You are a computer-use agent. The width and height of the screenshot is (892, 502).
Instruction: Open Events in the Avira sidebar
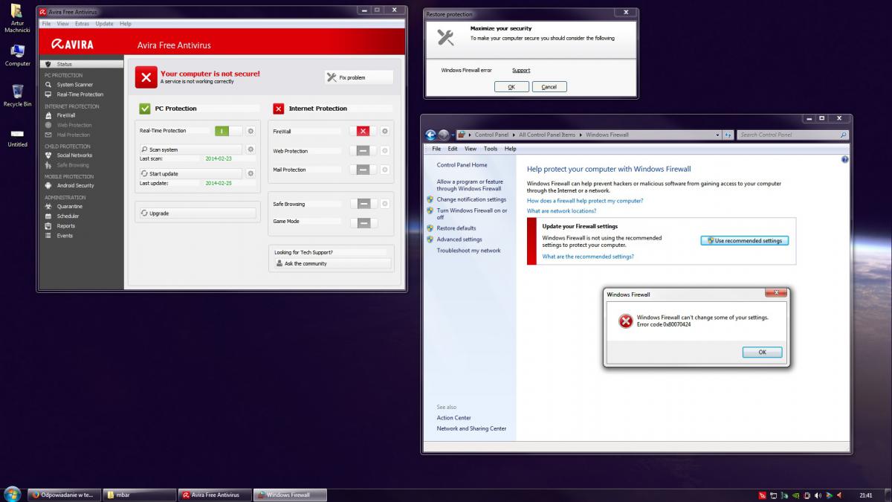(x=65, y=236)
